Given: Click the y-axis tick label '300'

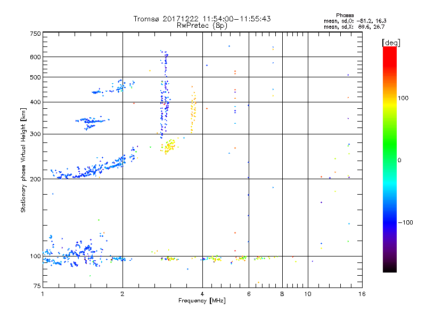Looking at the screenshot, I should pyautogui.click(x=35, y=134).
